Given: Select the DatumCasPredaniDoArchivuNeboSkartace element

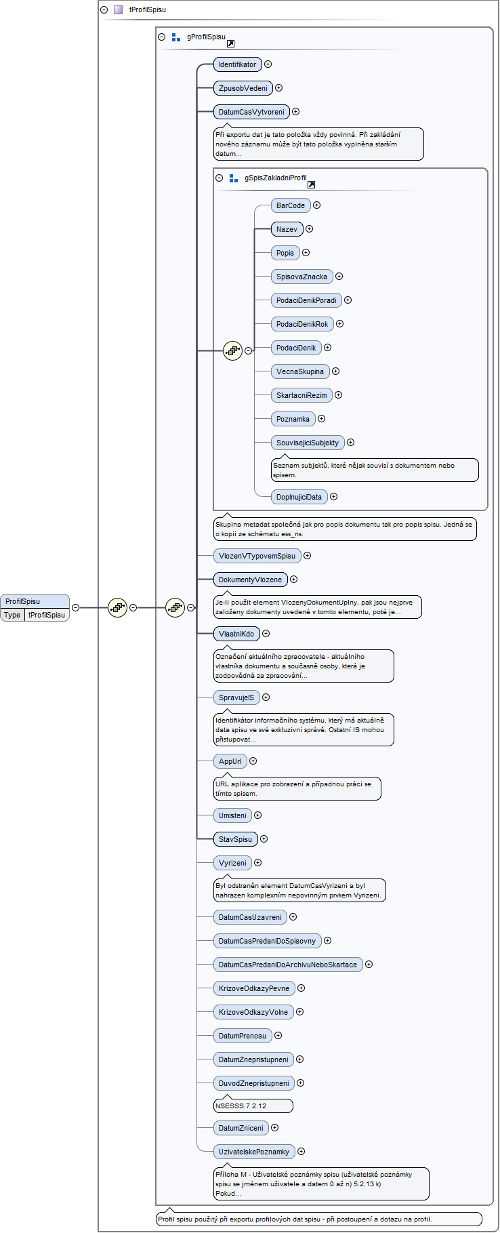Looking at the screenshot, I should pyautogui.click(x=288, y=965).
